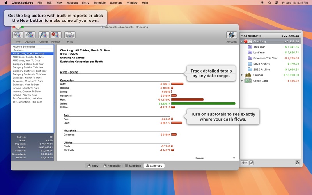Open the Summary menu in menu bar
The width and height of the screenshot is (312, 195).
tap(116, 3)
